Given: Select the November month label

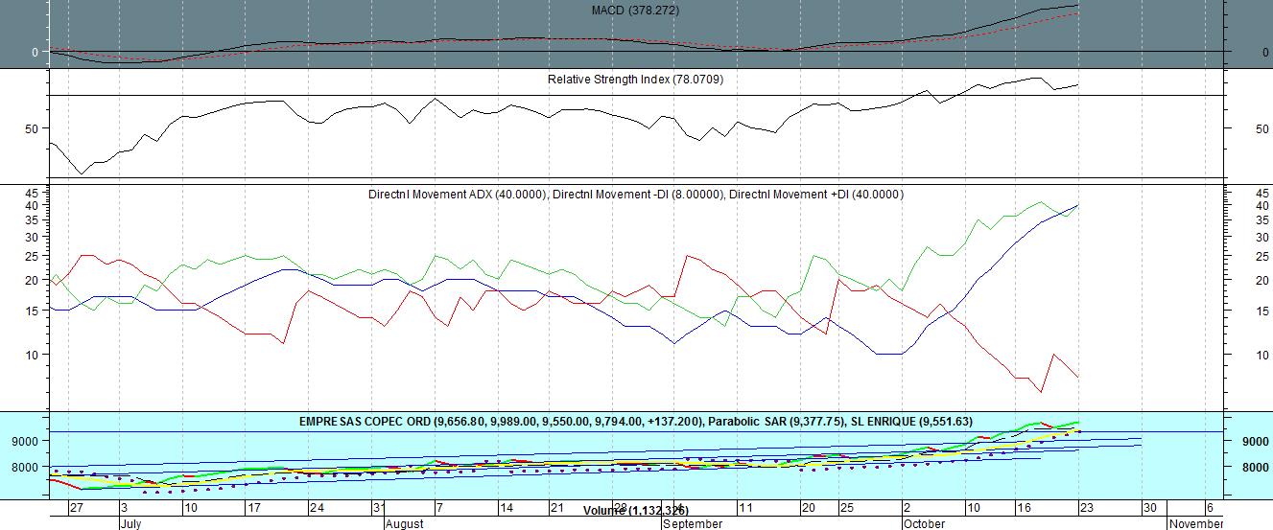Looking at the screenshot, I should 1195,524.
